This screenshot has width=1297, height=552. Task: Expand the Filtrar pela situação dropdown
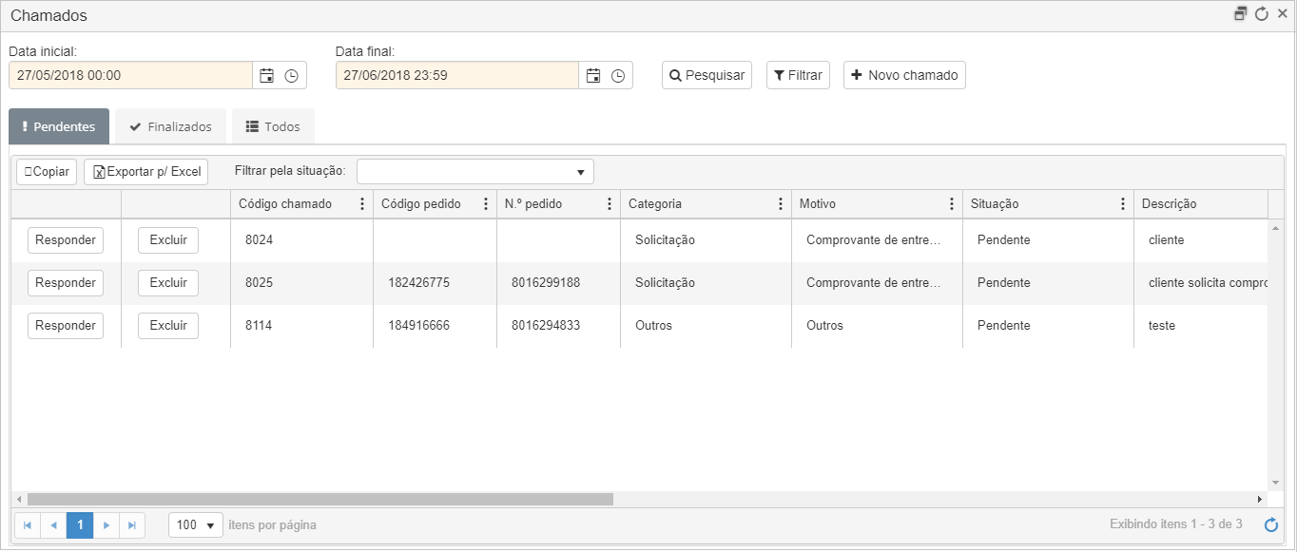pyautogui.click(x=580, y=172)
